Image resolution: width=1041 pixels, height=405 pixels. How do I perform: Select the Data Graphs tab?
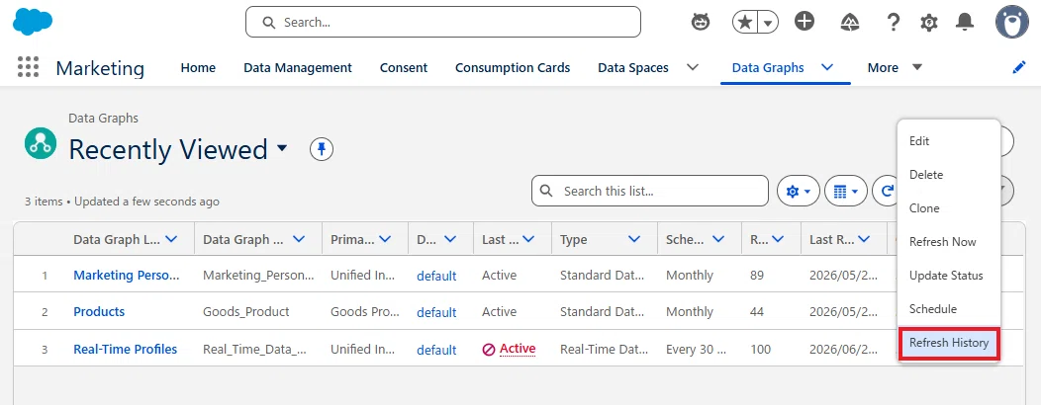click(x=768, y=67)
